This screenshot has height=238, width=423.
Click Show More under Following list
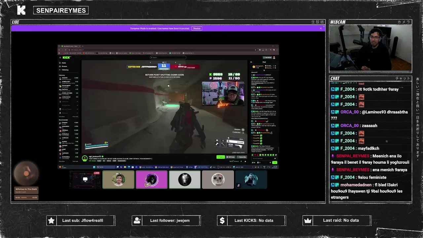click(62, 117)
